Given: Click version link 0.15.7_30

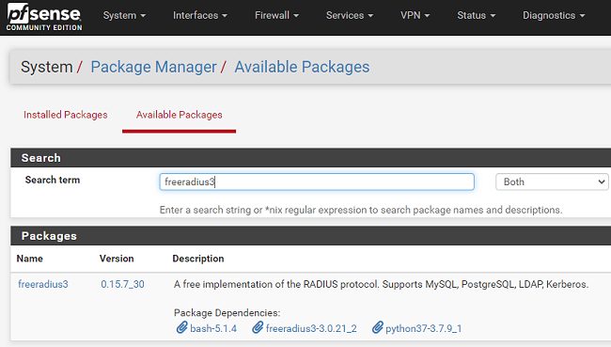Looking at the screenshot, I should [122, 284].
